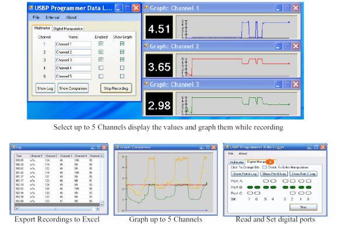Tick the Check To Enter Manipulation checkbox
337x225 pixels.
click(x=264, y=167)
